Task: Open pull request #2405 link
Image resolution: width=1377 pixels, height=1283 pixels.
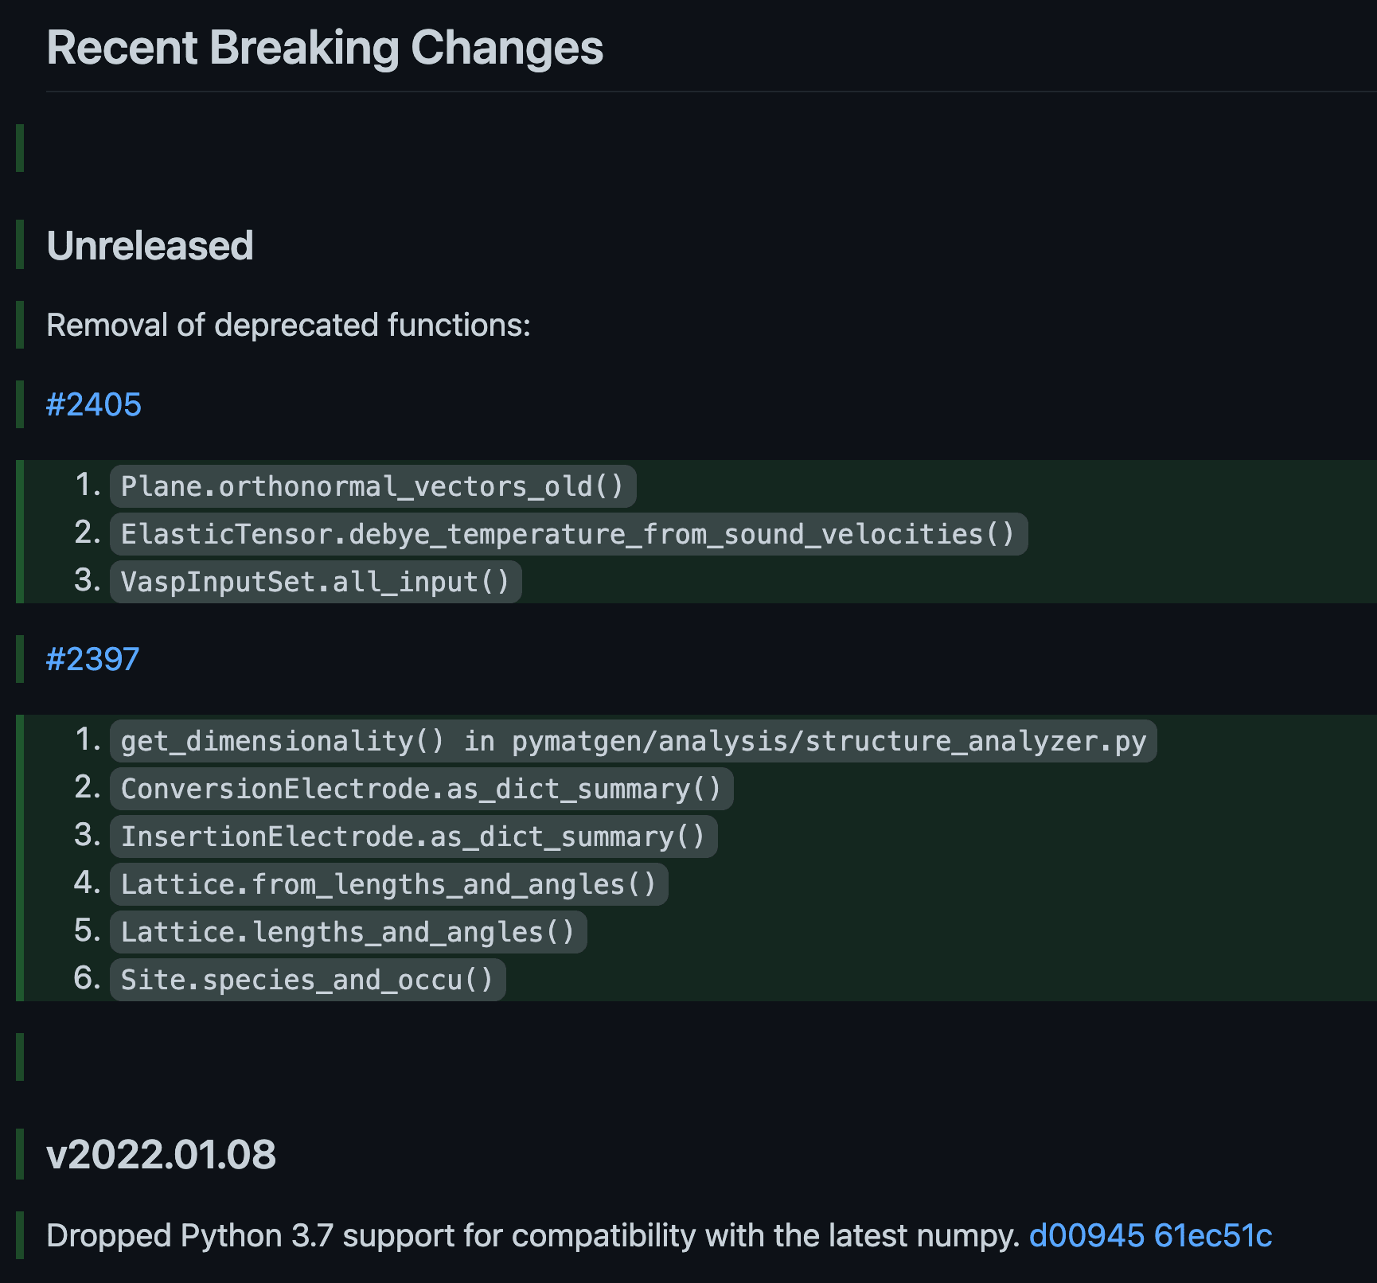Action: 94,404
